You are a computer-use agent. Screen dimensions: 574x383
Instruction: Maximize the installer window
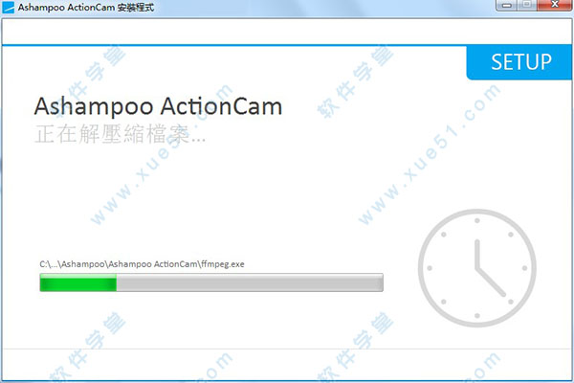[x=527, y=5]
